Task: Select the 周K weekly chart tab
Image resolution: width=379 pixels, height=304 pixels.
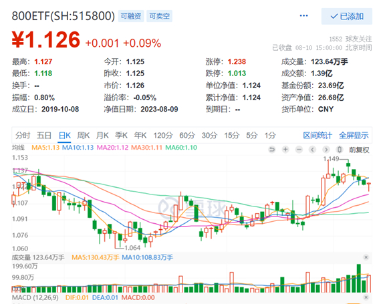Action: pyautogui.click(x=84, y=136)
